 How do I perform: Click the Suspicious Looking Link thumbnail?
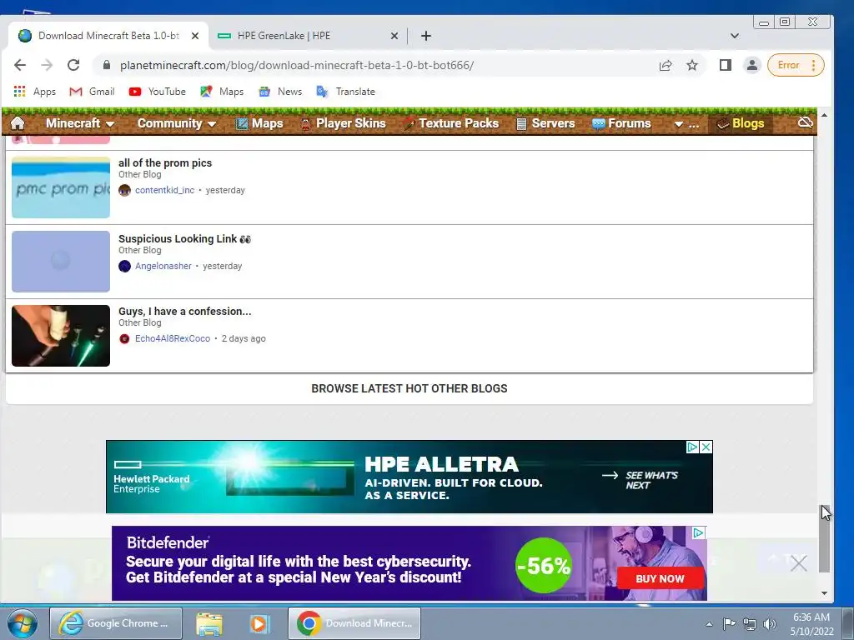(x=61, y=262)
